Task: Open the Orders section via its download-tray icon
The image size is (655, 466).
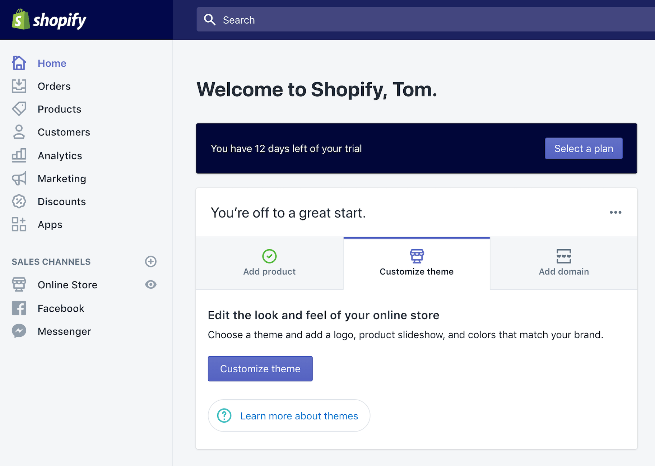Action: [x=19, y=86]
